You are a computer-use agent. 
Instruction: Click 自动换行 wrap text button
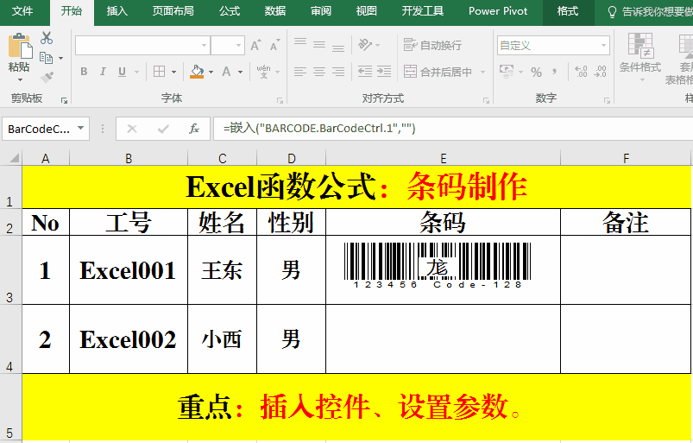pos(432,45)
